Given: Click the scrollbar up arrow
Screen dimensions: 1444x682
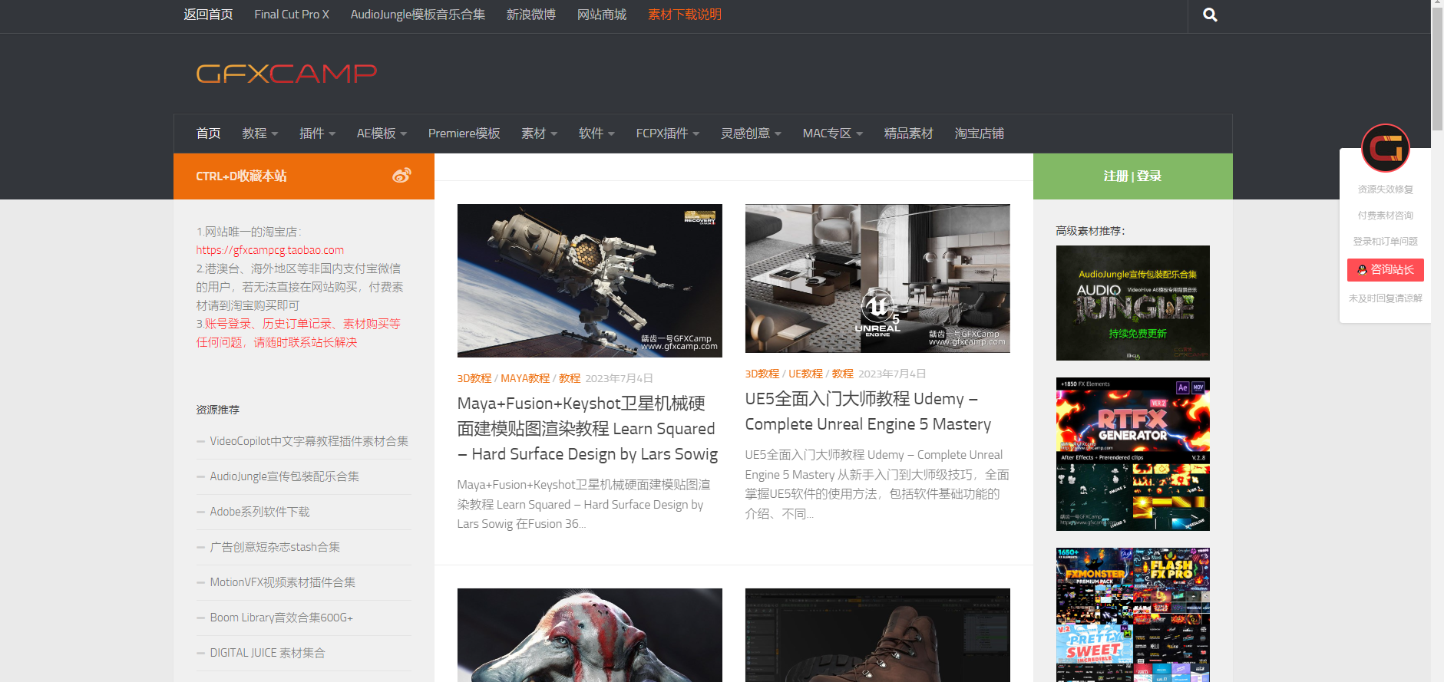Looking at the screenshot, I should (x=1437, y=5).
